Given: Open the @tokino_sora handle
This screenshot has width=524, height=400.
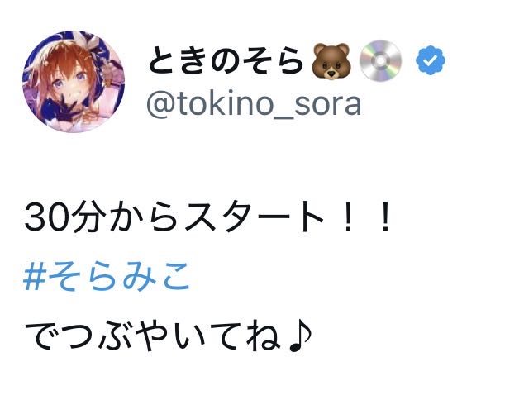Looking at the screenshot, I should (254, 105).
